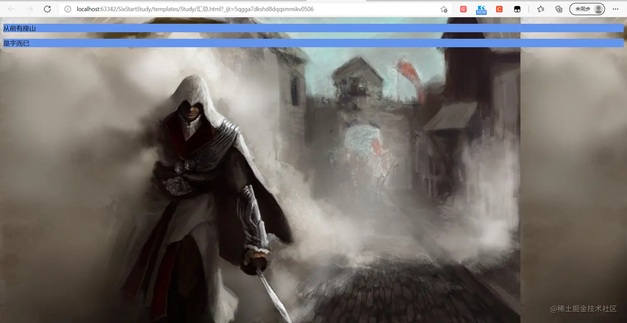The width and height of the screenshot is (627, 323).
Task: Open the browser settings and more menu
Action: [615, 9]
